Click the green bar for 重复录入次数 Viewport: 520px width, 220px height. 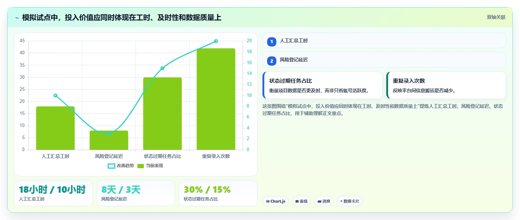pyautogui.click(x=216, y=99)
